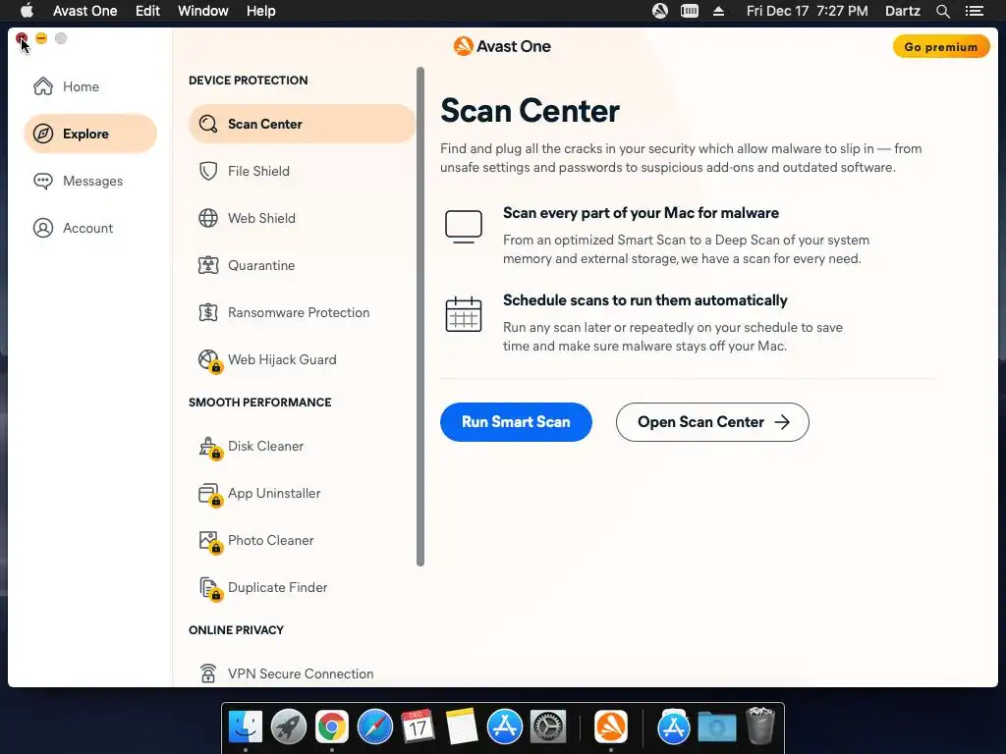Click the Home house icon in sidebar
The height and width of the screenshot is (754, 1006).
43,86
